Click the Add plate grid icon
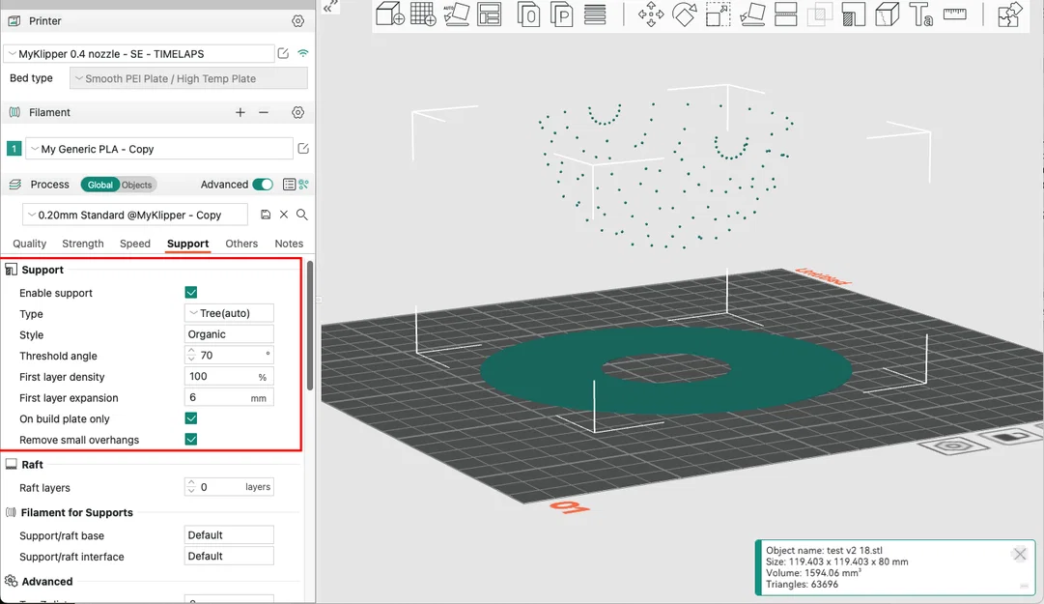The height and width of the screenshot is (604, 1044). pyautogui.click(x=423, y=14)
